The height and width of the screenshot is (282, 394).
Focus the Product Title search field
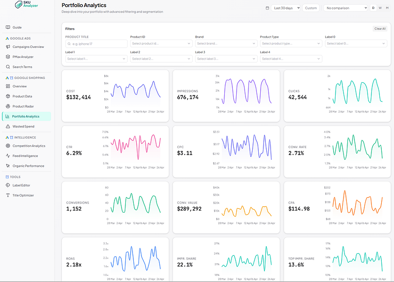click(x=96, y=44)
